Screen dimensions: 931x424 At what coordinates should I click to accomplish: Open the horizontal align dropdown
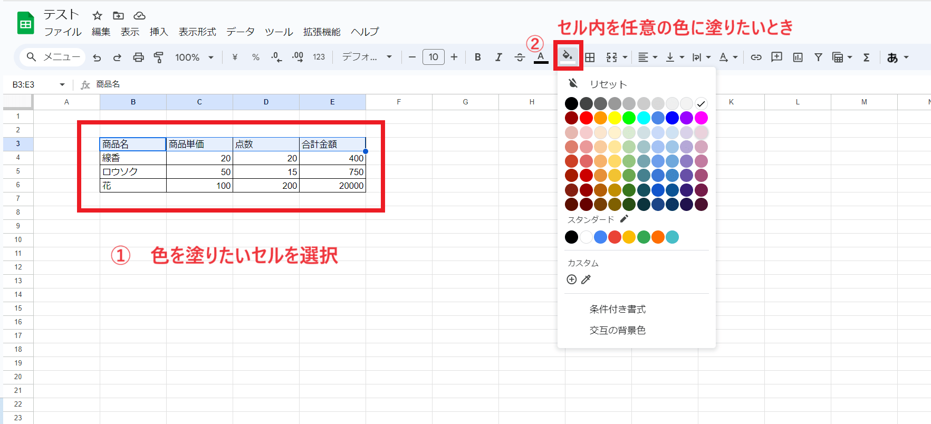point(647,57)
